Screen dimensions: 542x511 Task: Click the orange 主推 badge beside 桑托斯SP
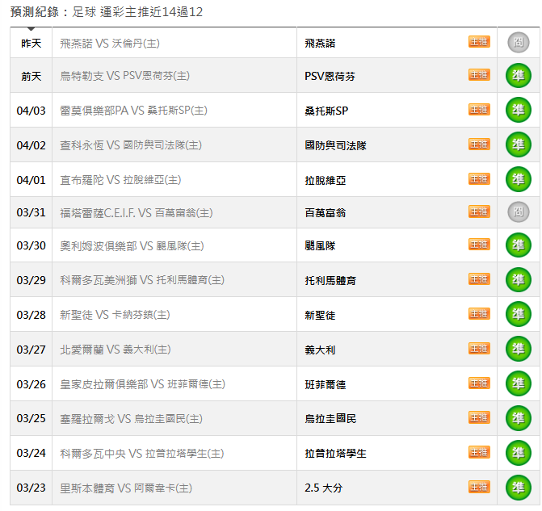pos(479,109)
